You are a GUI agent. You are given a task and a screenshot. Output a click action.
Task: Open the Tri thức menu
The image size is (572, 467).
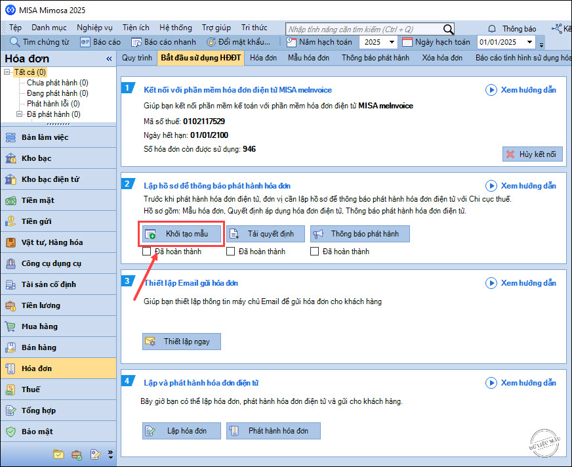(254, 28)
